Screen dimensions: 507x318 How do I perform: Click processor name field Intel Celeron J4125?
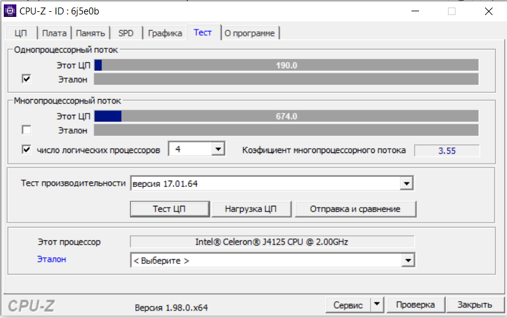pyautogui.click(x=272, y=241)
